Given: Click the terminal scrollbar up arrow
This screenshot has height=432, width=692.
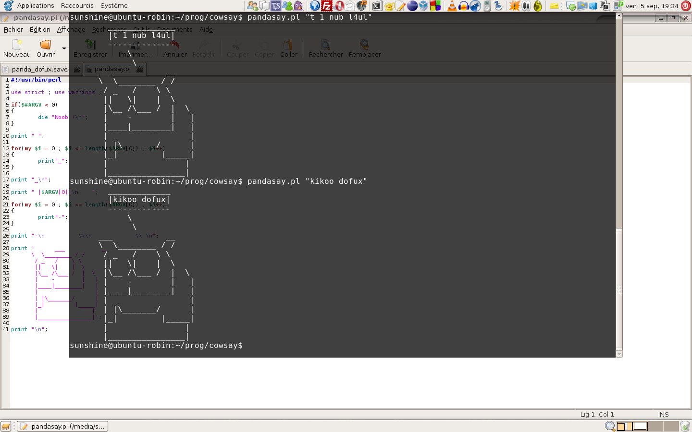Looking at the screenshot, I should [619, 15].
